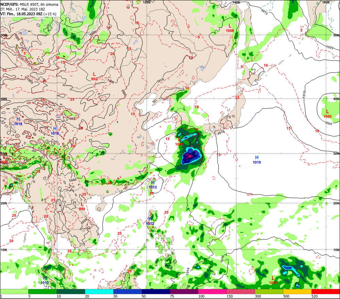Click the '75' value on the legend scale

(172, 296)
